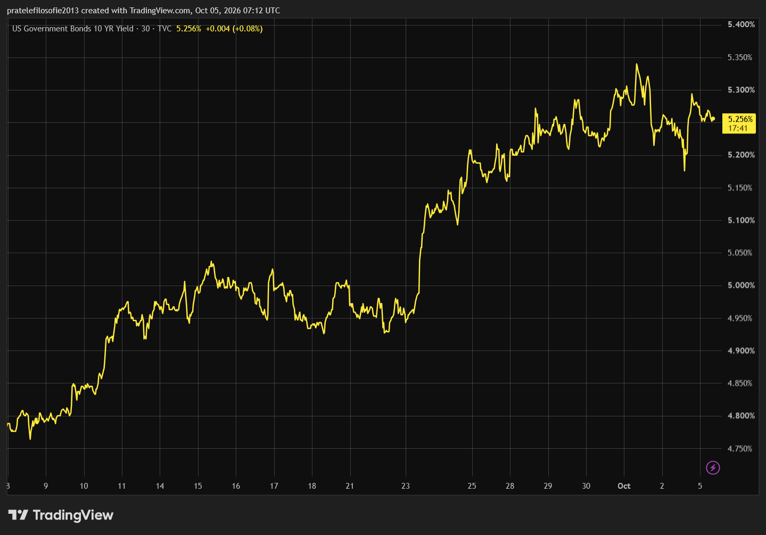766x535 pixels.
Task: Click date 29 on the time axis
Action: coord(548,486)
